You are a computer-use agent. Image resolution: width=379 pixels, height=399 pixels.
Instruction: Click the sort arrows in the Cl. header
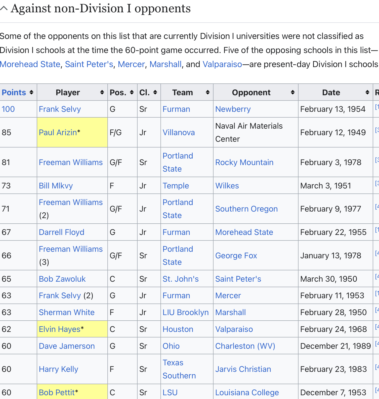pos(155,92)
